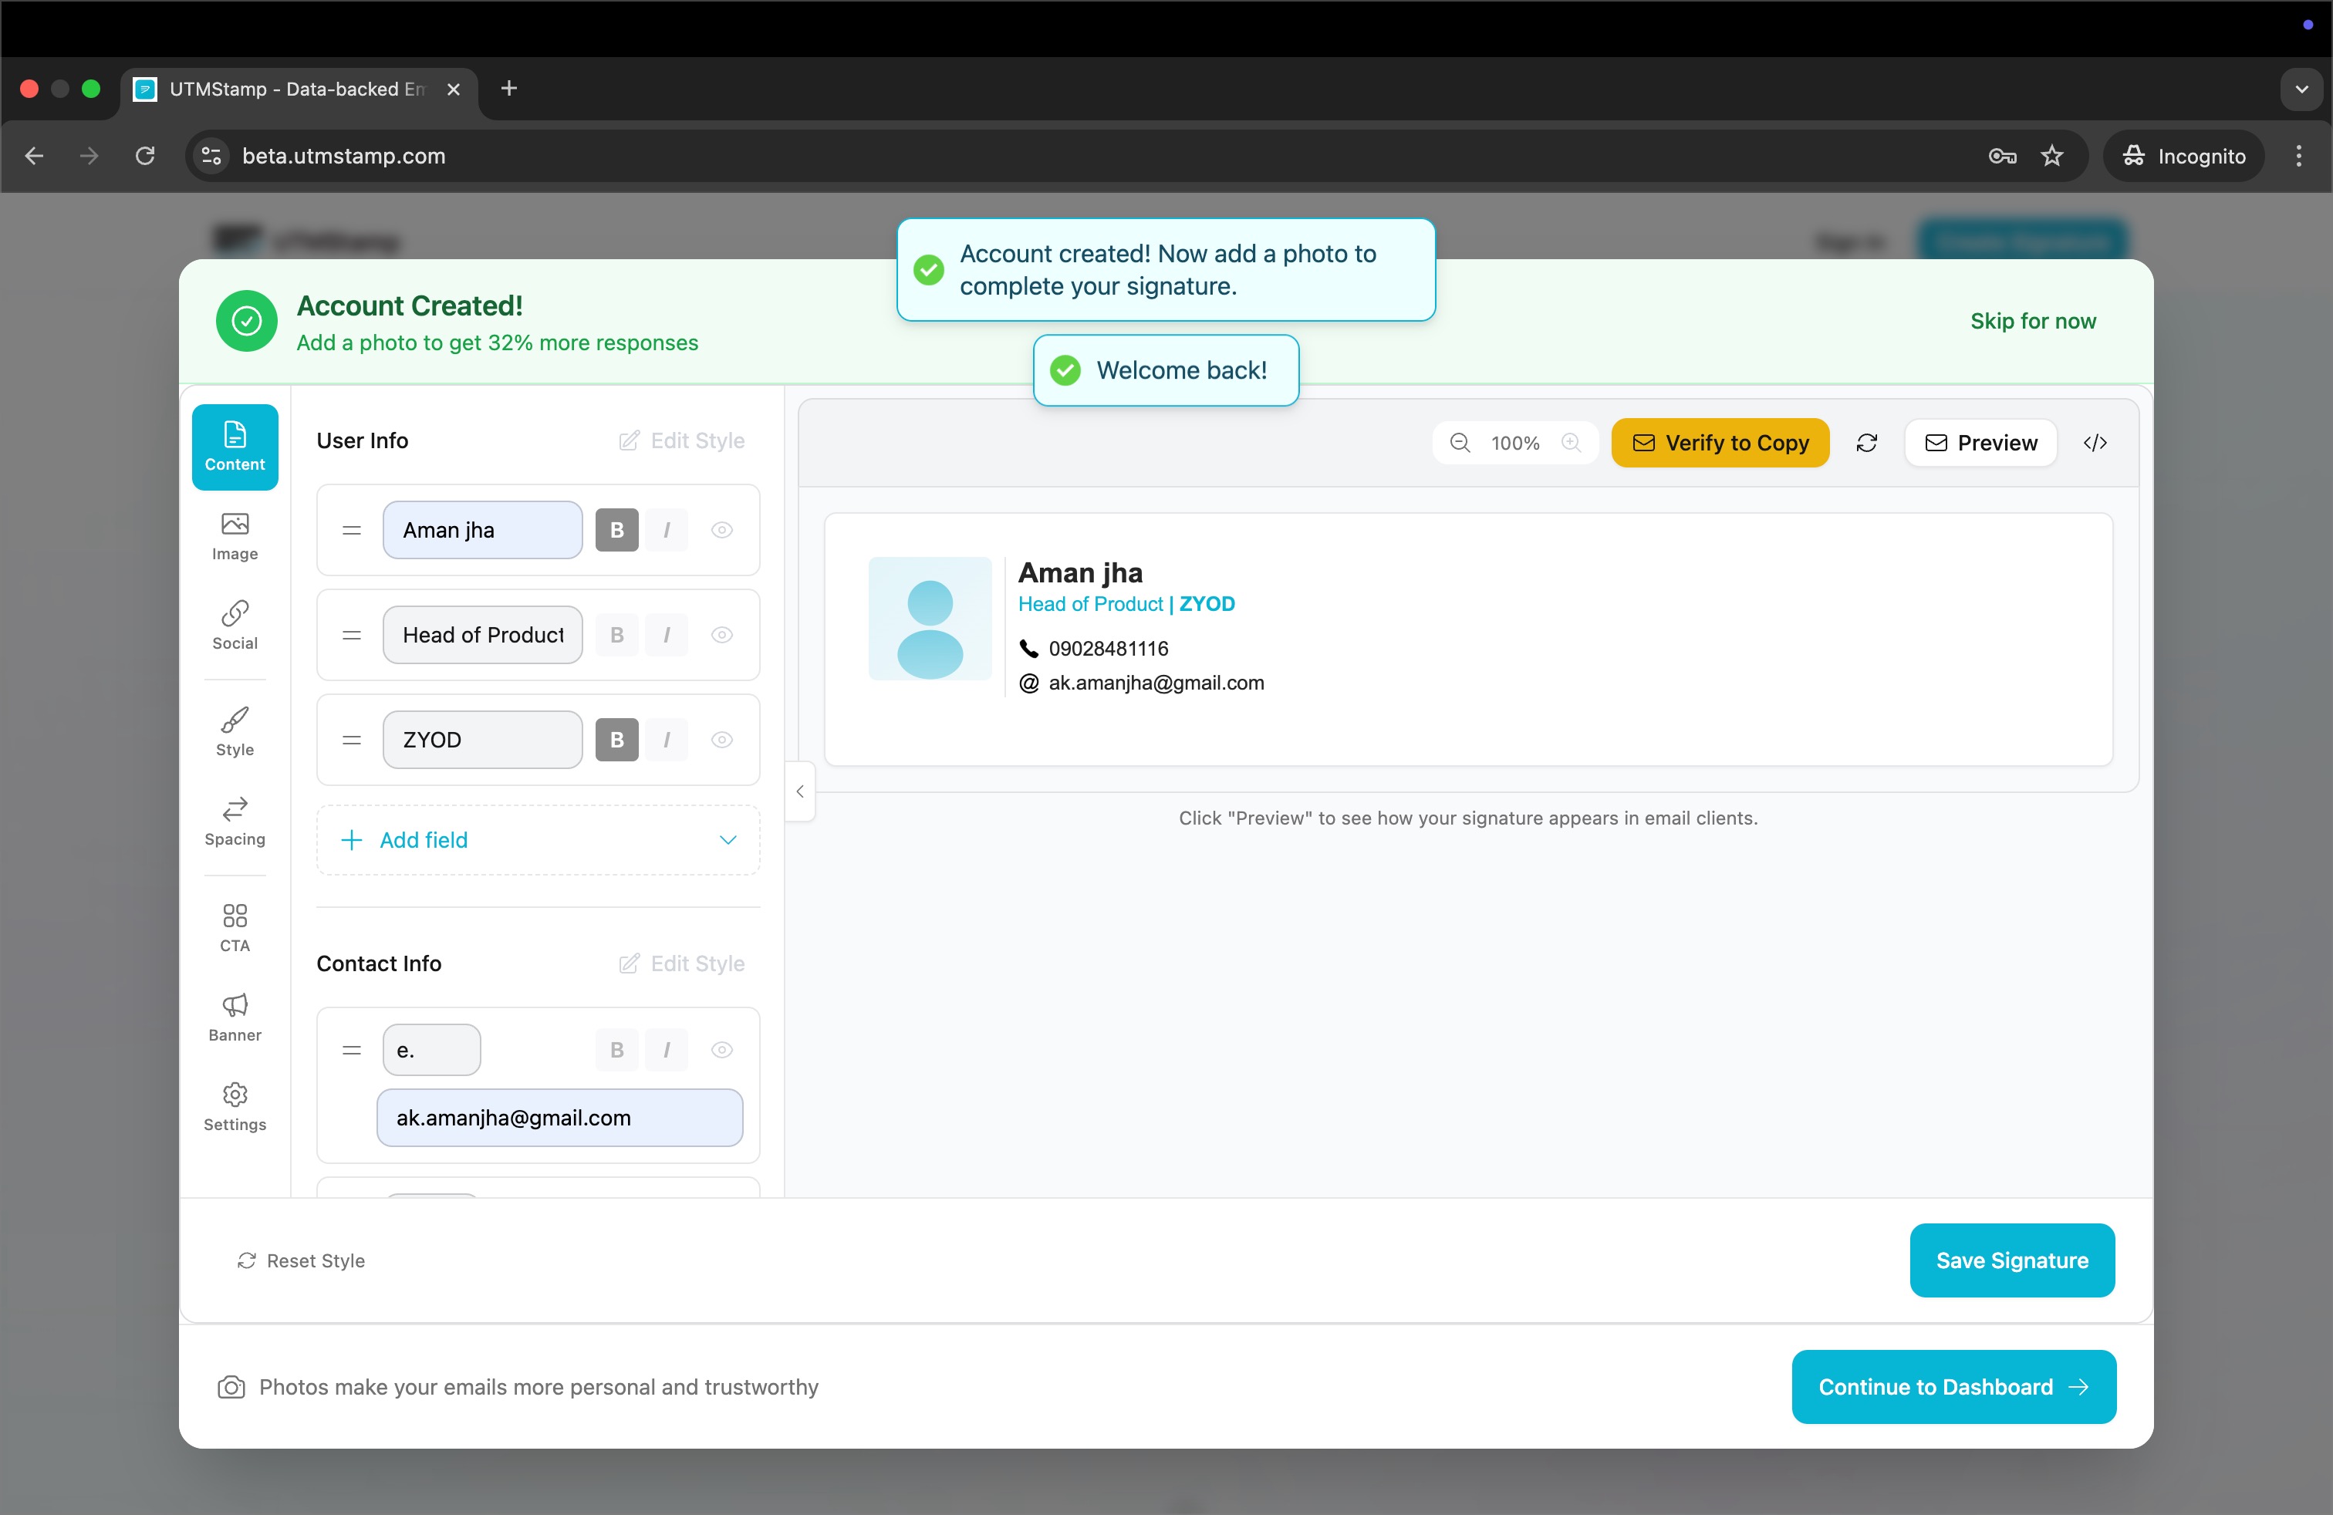This screenshot has width=2333, height=1515.
Task: Refresh the signature preview
Action: 1866,442
